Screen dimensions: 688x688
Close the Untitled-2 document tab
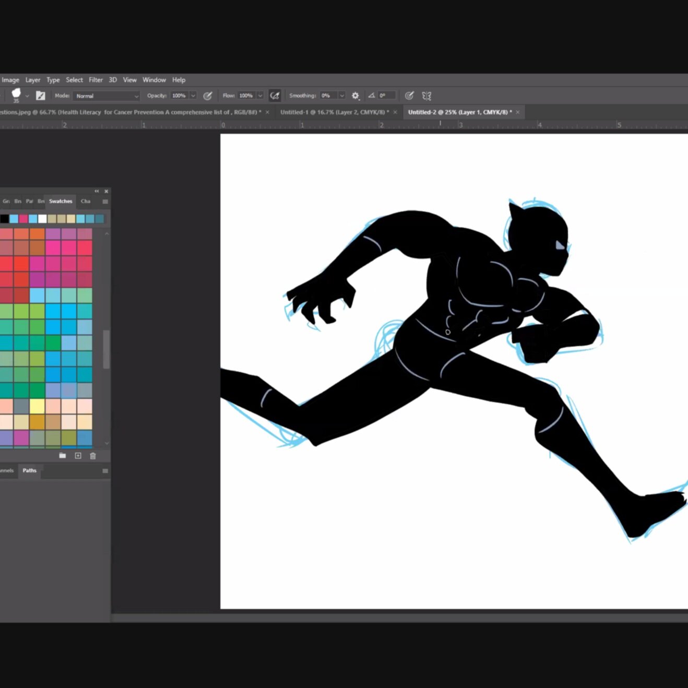pyautogui.click(x=518, y=112)
